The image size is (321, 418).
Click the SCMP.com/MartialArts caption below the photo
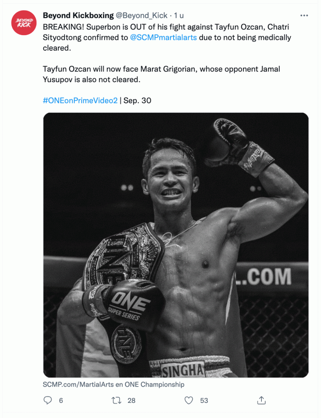click(x=114, y=385)
